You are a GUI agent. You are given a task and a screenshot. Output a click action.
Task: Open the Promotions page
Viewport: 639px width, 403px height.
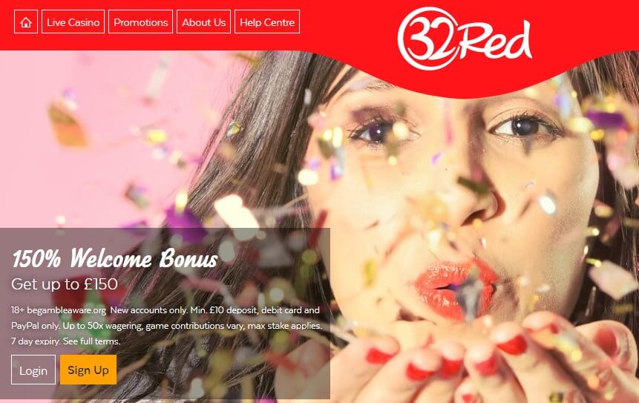pyautogui.click(x=140, y=22)
